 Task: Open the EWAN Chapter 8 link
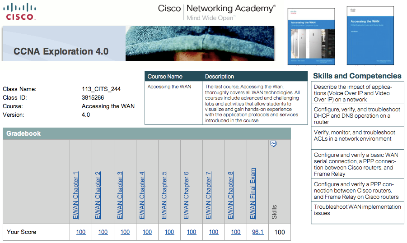[230, 195]
